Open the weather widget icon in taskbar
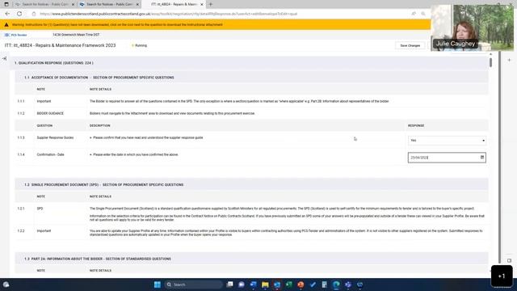517x291 pixels. 6,285
